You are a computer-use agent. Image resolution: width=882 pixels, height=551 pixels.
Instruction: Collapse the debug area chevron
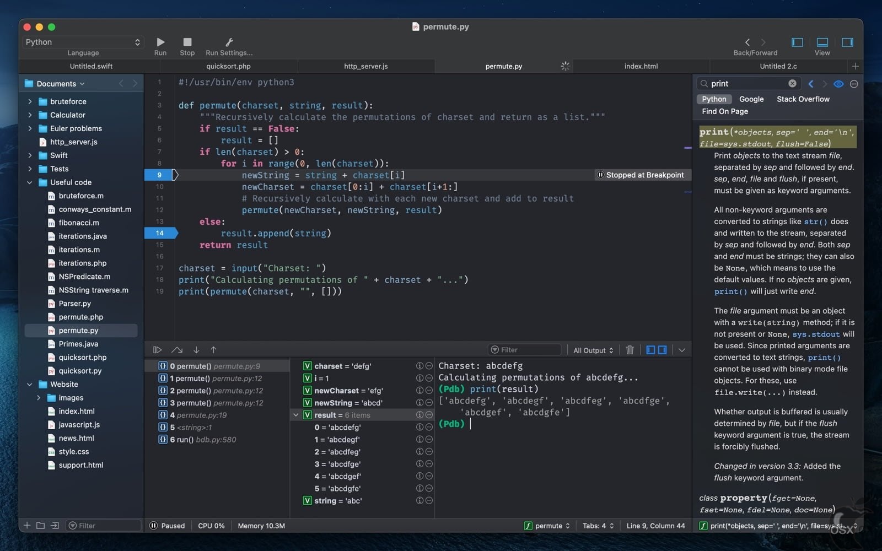pyautogui.click(x=682, y=350)
